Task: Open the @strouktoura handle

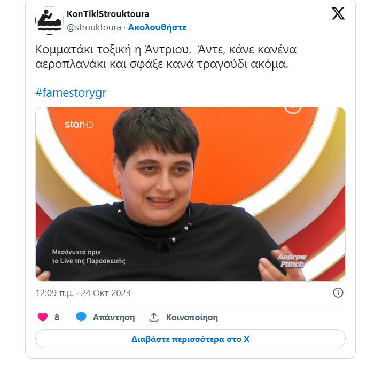Action: click(94, 27)
